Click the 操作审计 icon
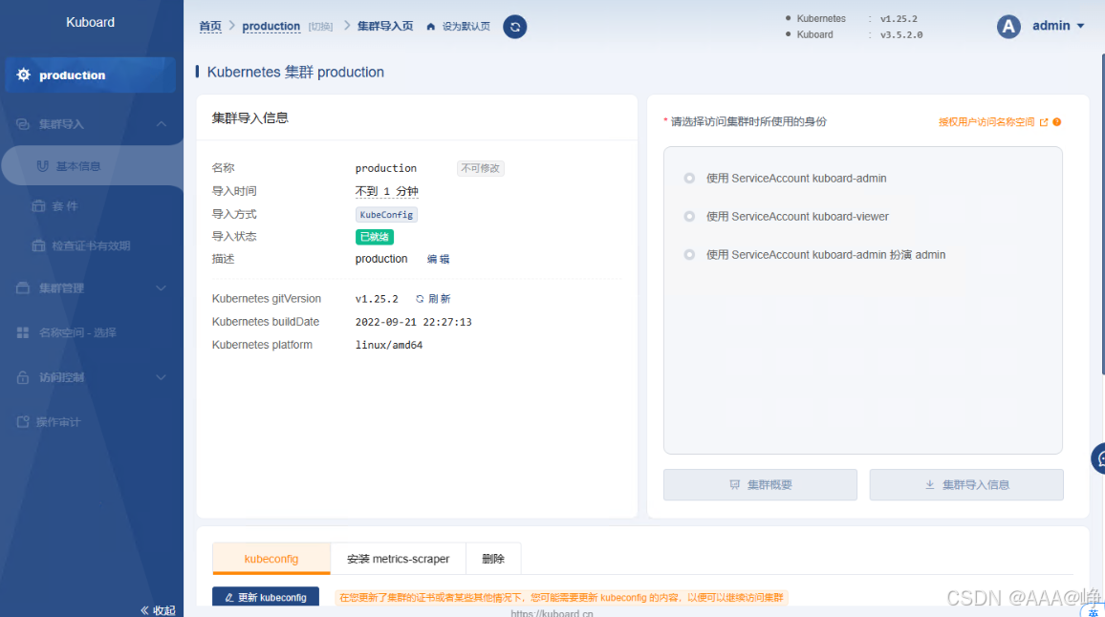Image resolution: width=1105 pixels, height=617 pixels. pyautogui.click(x=23, y=422)
